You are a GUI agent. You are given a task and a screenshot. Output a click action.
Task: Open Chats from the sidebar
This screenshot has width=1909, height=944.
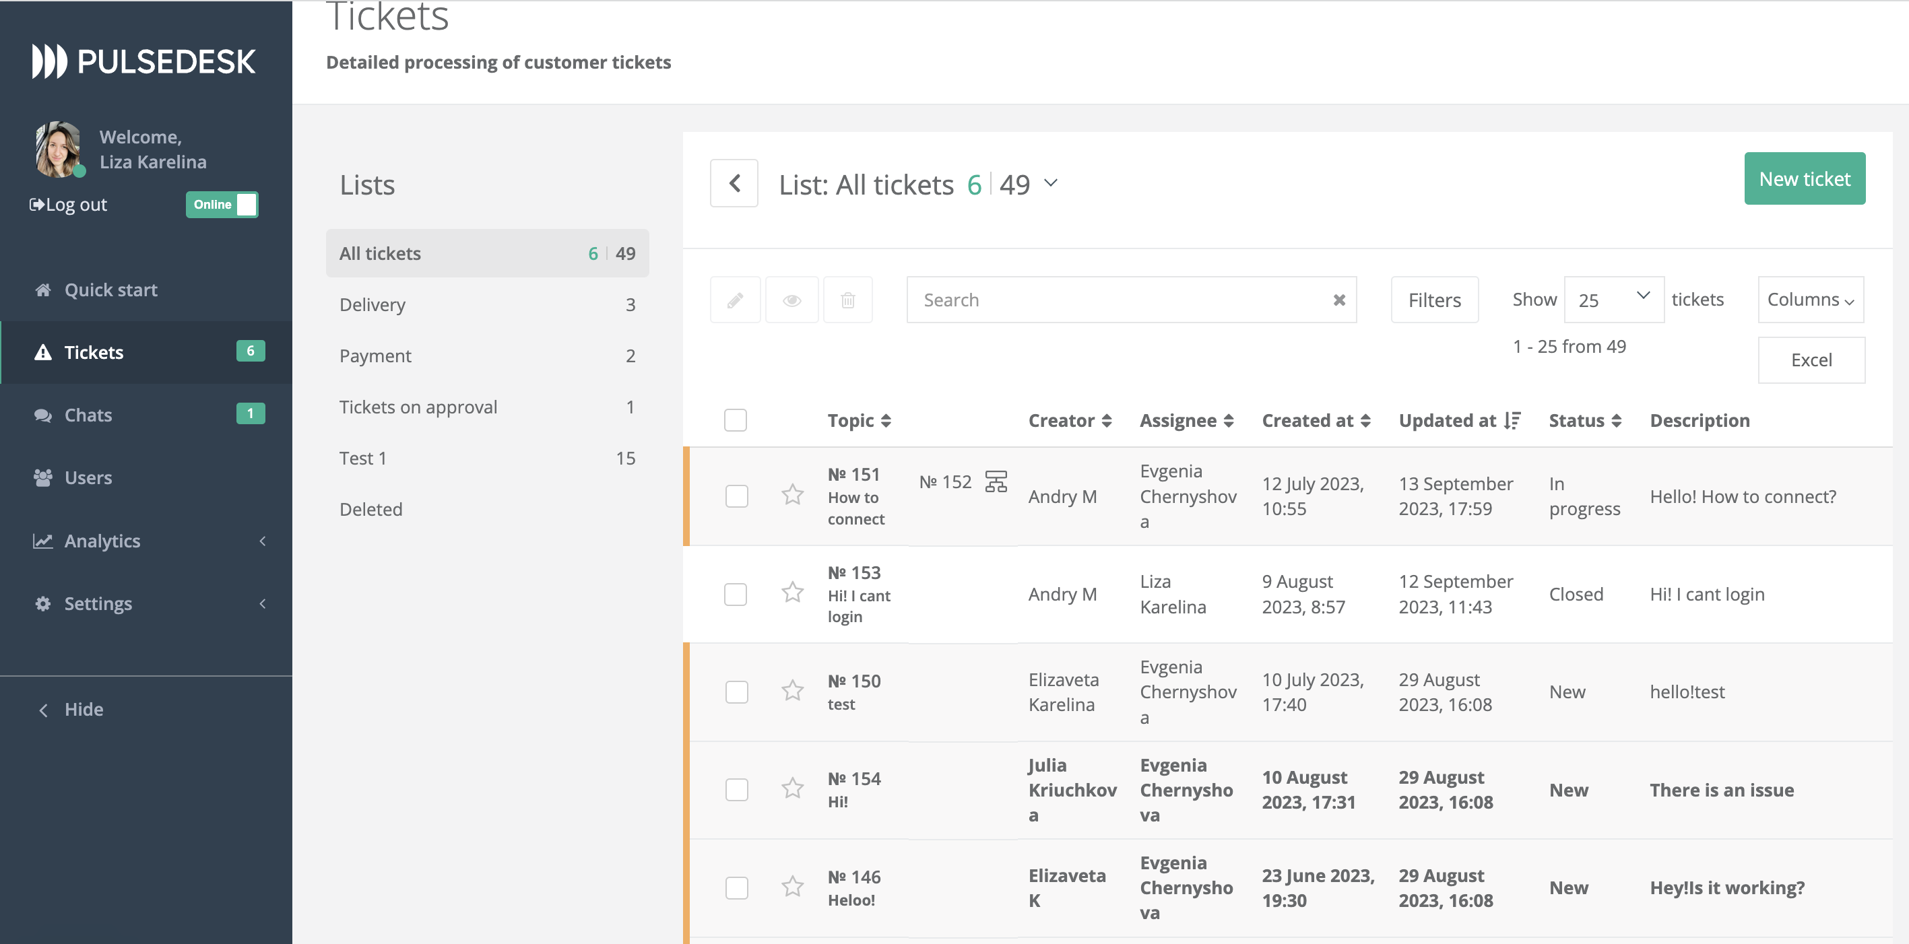point(88,414)
